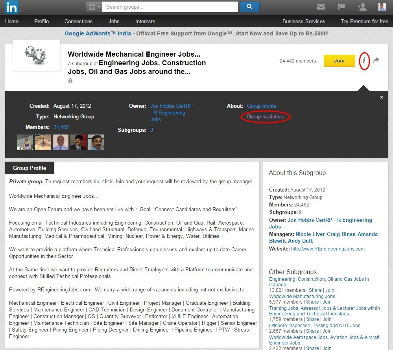Click the third member photo thumbnail
The width and height of the screenshot is (393, 350).
[x=61, y=142]
